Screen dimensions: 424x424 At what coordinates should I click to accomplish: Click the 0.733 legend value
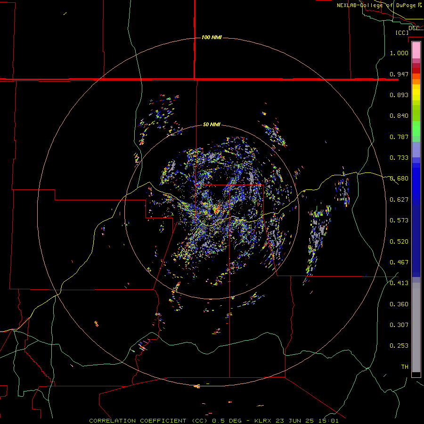[x=399, y=157]
